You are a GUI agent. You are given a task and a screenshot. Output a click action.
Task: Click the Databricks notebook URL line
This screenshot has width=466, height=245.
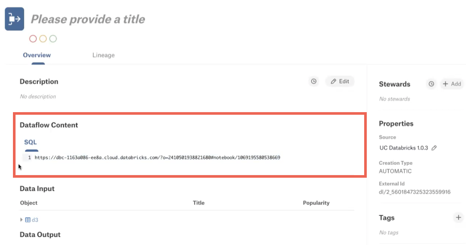coord(157,157)
